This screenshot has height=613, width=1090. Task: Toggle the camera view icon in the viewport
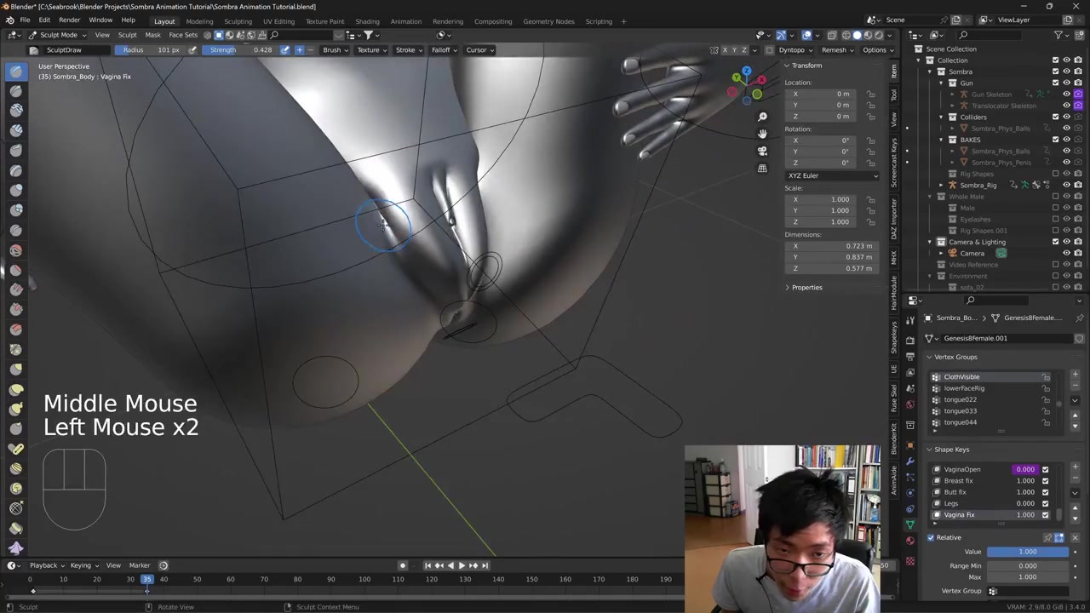tap(762, 151)
